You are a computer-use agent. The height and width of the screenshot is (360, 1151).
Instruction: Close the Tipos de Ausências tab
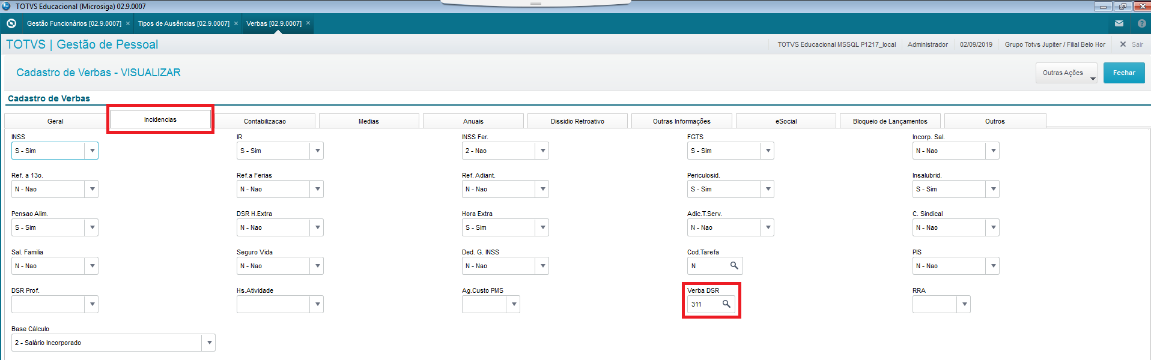pos(236,23)
